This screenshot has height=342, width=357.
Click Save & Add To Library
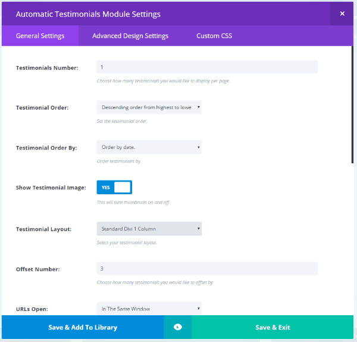point(83,327)
